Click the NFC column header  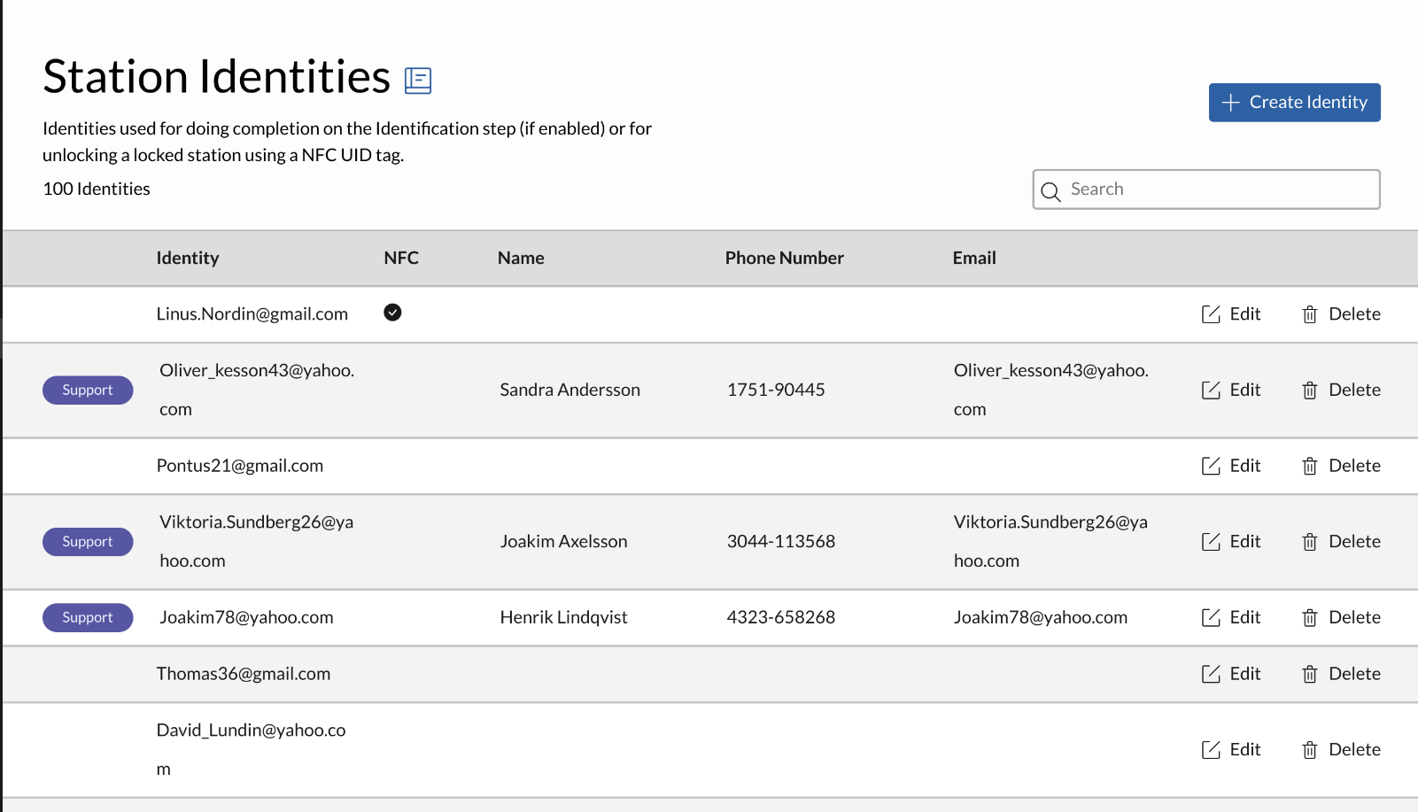pyautogui.click(x=401, y=259)
